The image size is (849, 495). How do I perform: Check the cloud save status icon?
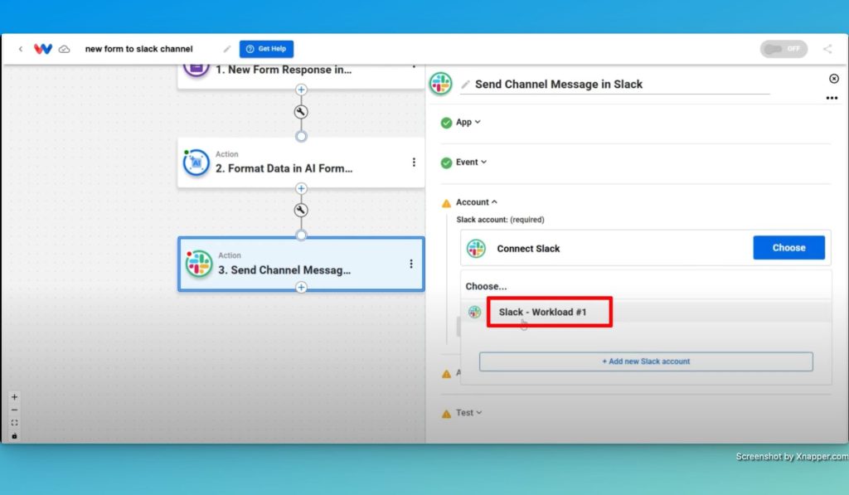coord(65,49)
